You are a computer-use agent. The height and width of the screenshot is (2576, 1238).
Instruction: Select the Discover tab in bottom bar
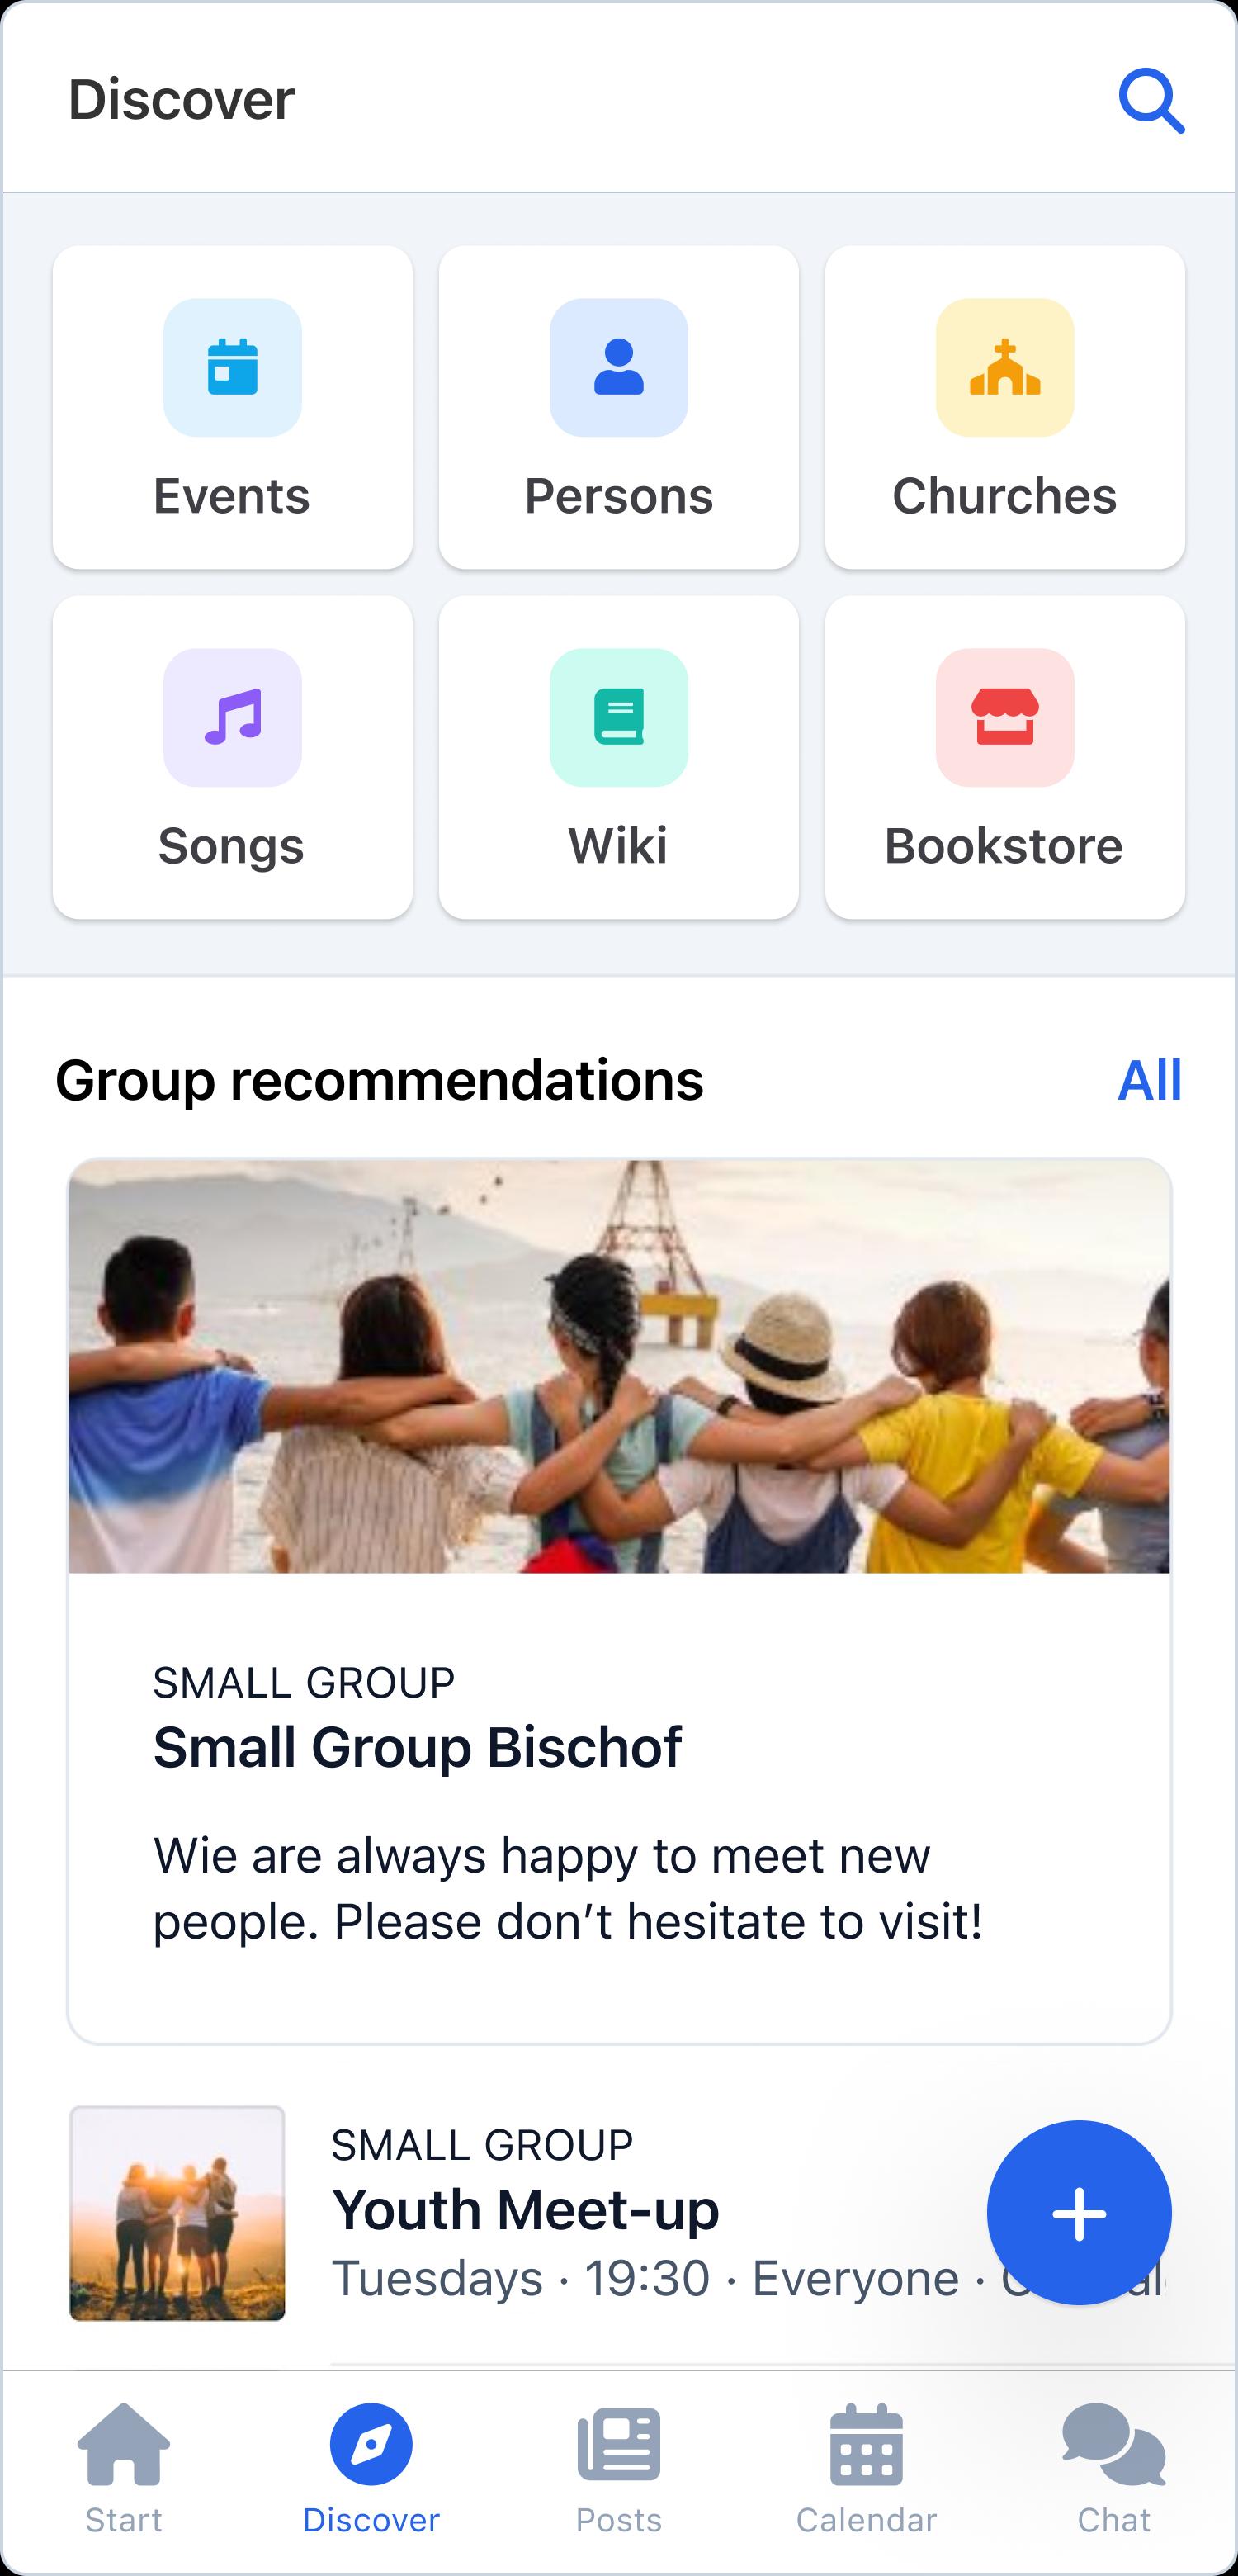click(371, 2466)
